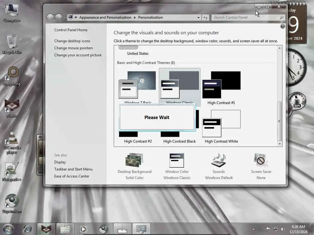Click the taskbar clock showing 4:26 AM
The width and height of the screenshot is (314, 235).
click(x=298, y=229)
